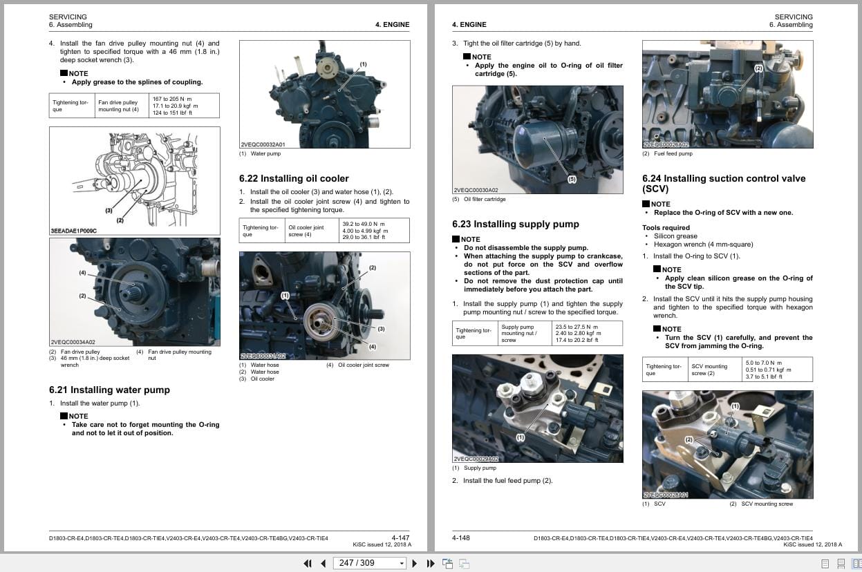Click torque value '5.0 to 7.0 N m'
Screen dimensions: 862x572
click(764, 363)
